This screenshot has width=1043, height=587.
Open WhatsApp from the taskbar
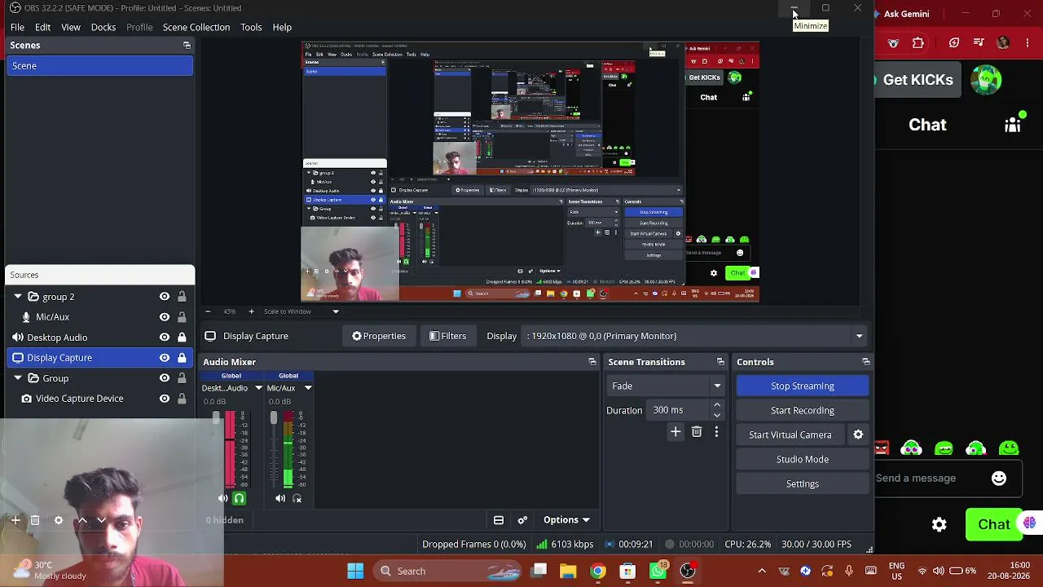(658, 571)
